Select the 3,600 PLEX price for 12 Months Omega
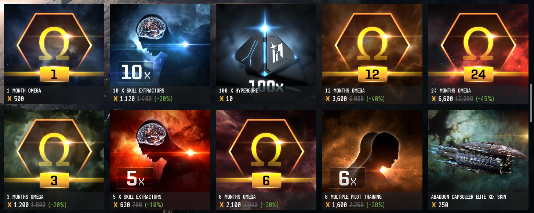This screenshot has width=534, height=213. pyautogui.click(x=339, y=99)
